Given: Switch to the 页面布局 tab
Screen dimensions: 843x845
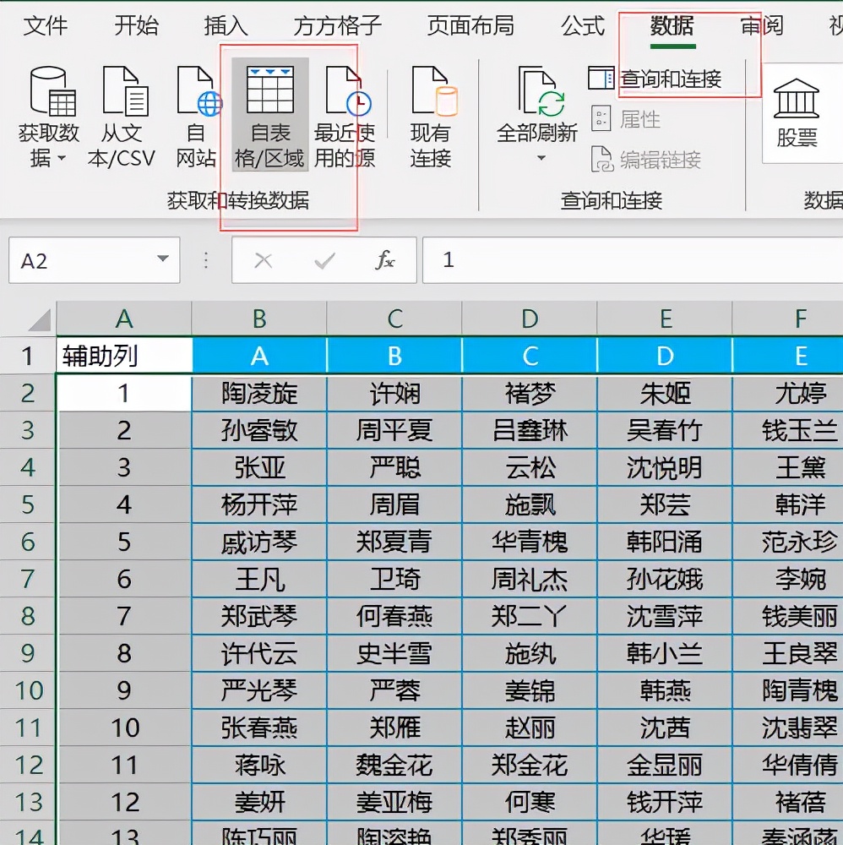Looking at the screenshot, I should [470, 26].
